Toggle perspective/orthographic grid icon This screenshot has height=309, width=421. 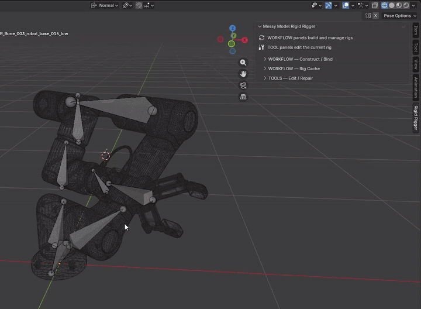[243, 97]
